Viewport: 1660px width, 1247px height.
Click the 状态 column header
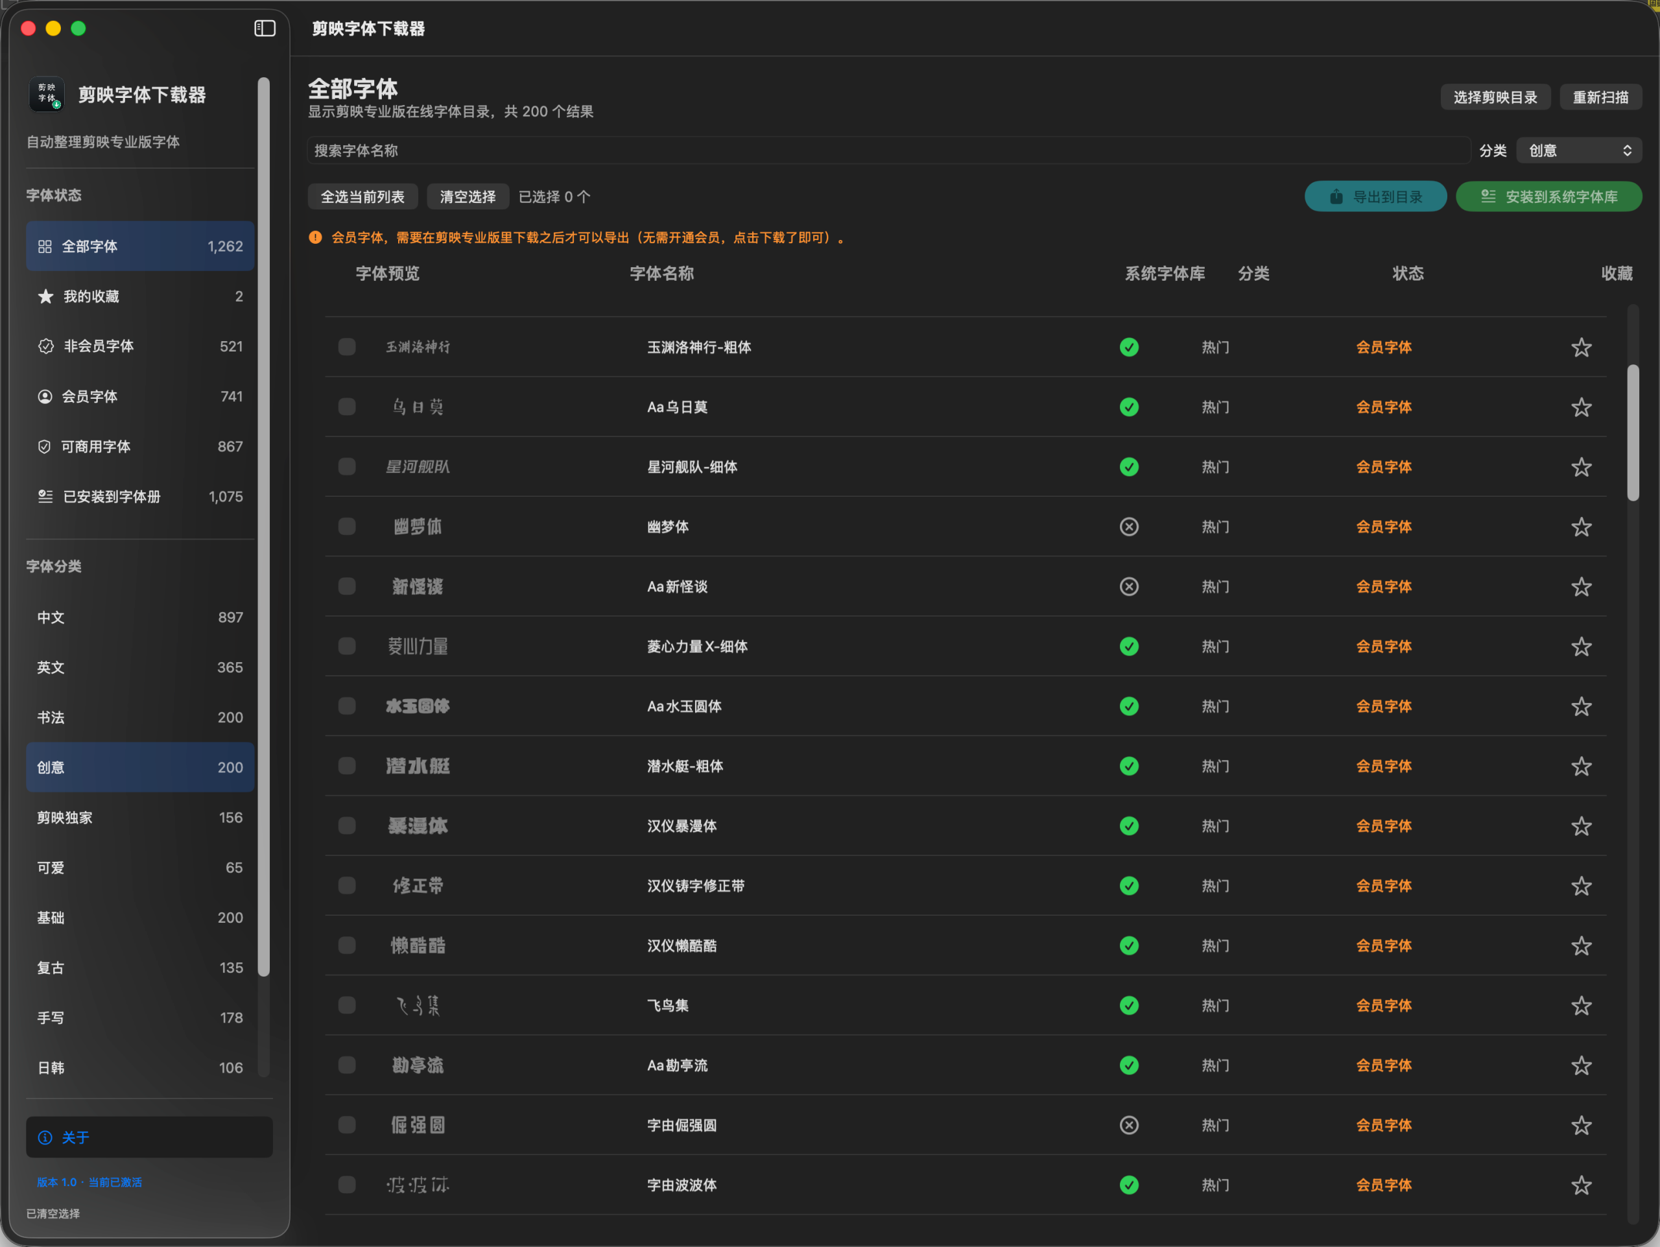[x=1408, y=274]
